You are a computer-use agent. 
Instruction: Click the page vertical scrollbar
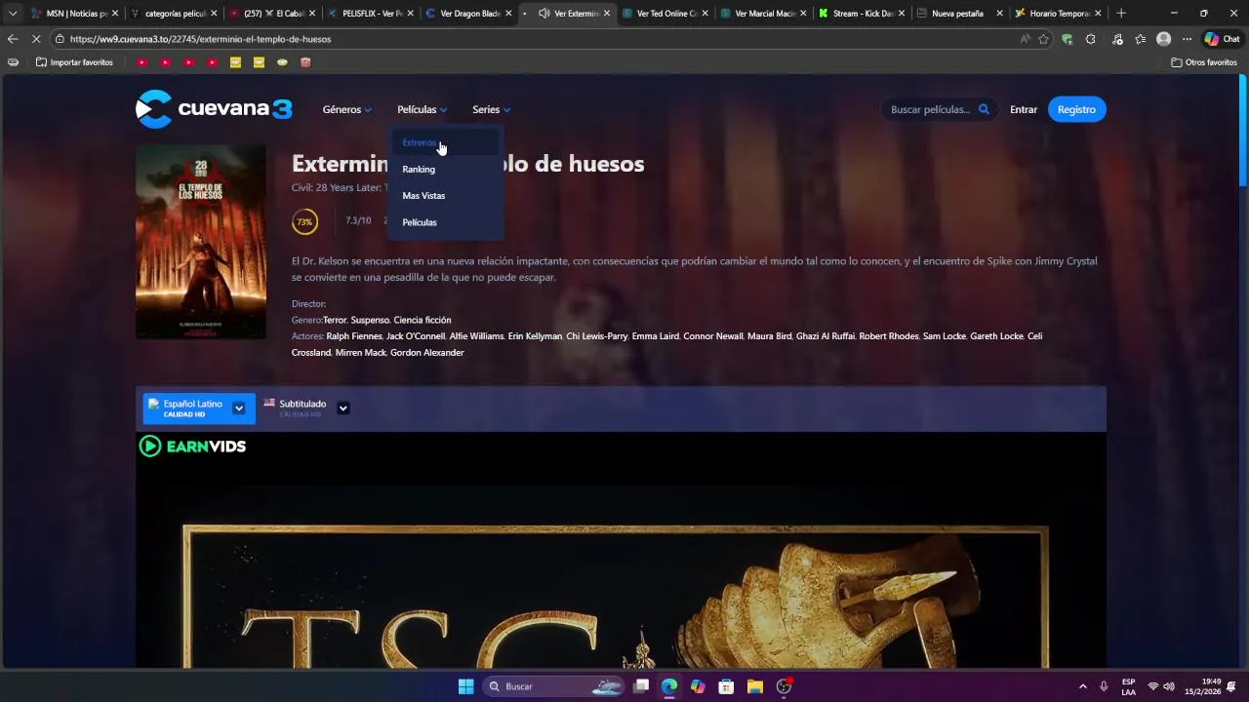(x=1242, y=132)
